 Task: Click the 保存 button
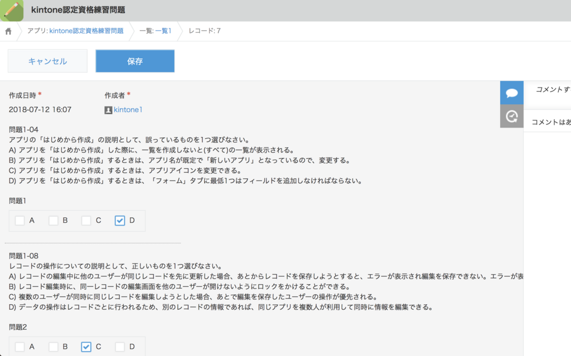coord(135,61)
